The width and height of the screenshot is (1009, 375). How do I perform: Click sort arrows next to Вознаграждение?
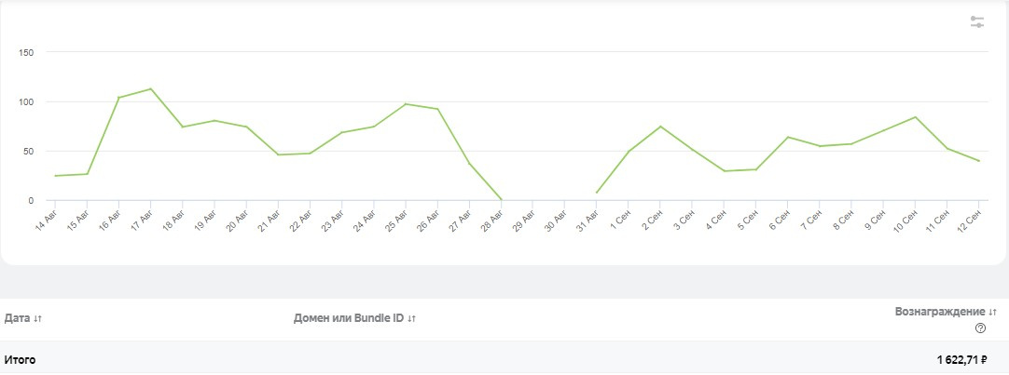[x=993, y=312]
